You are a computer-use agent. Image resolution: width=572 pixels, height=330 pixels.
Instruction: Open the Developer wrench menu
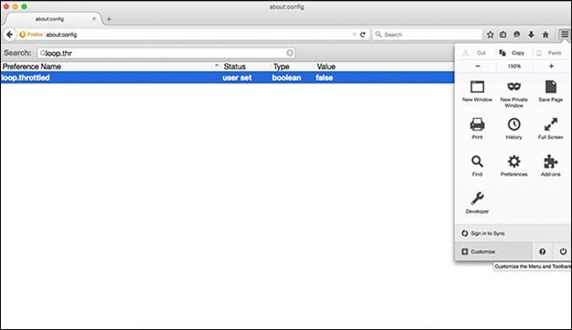[477, 202]
